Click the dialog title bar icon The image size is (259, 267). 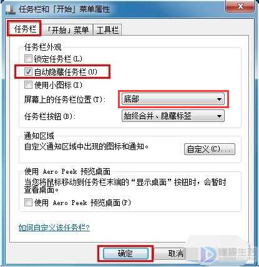pyautogui.click(x=10, y=9)
